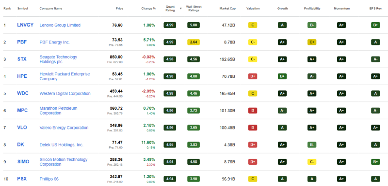Viewport: 388px width, 186px height.
Task: Click SIMO's 4.58 Wall Street rating badge
Action: (194, 162)
